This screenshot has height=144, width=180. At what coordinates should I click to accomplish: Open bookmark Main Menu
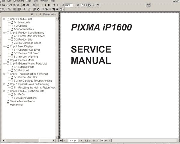coord(16,105)
